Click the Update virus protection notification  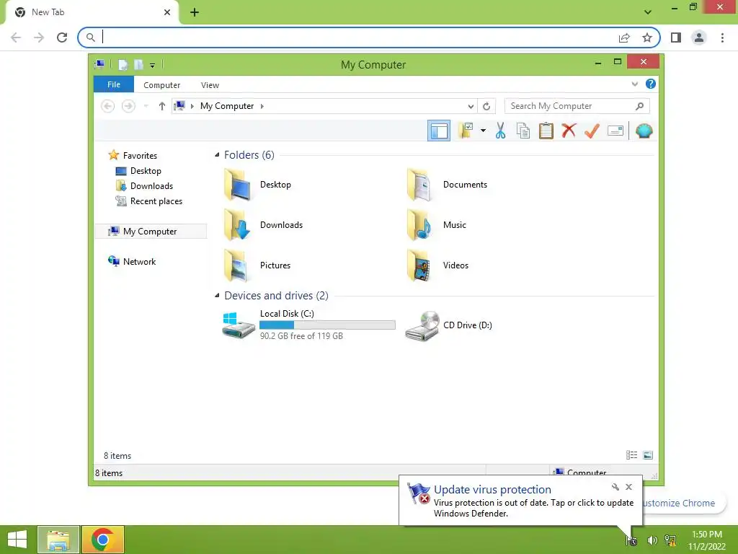coord(520,501)
